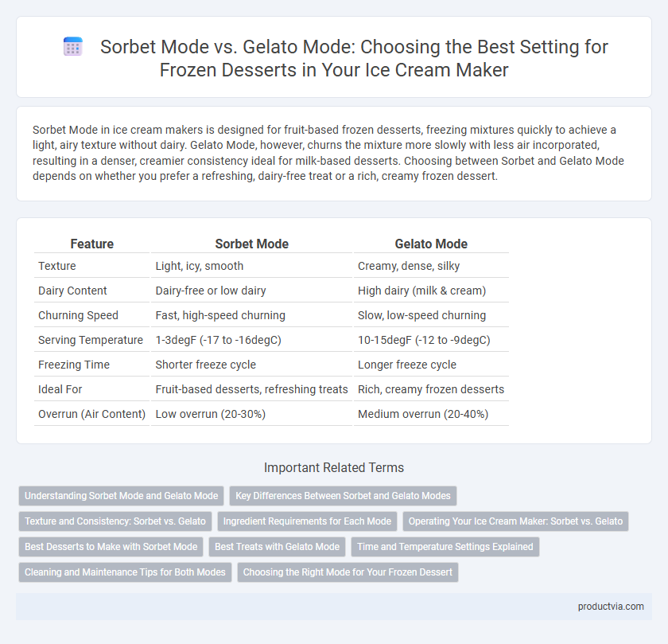Screen dimensions: 668x644
Task: Click the Serving Temperature row label
Action: tap(91, 340)
